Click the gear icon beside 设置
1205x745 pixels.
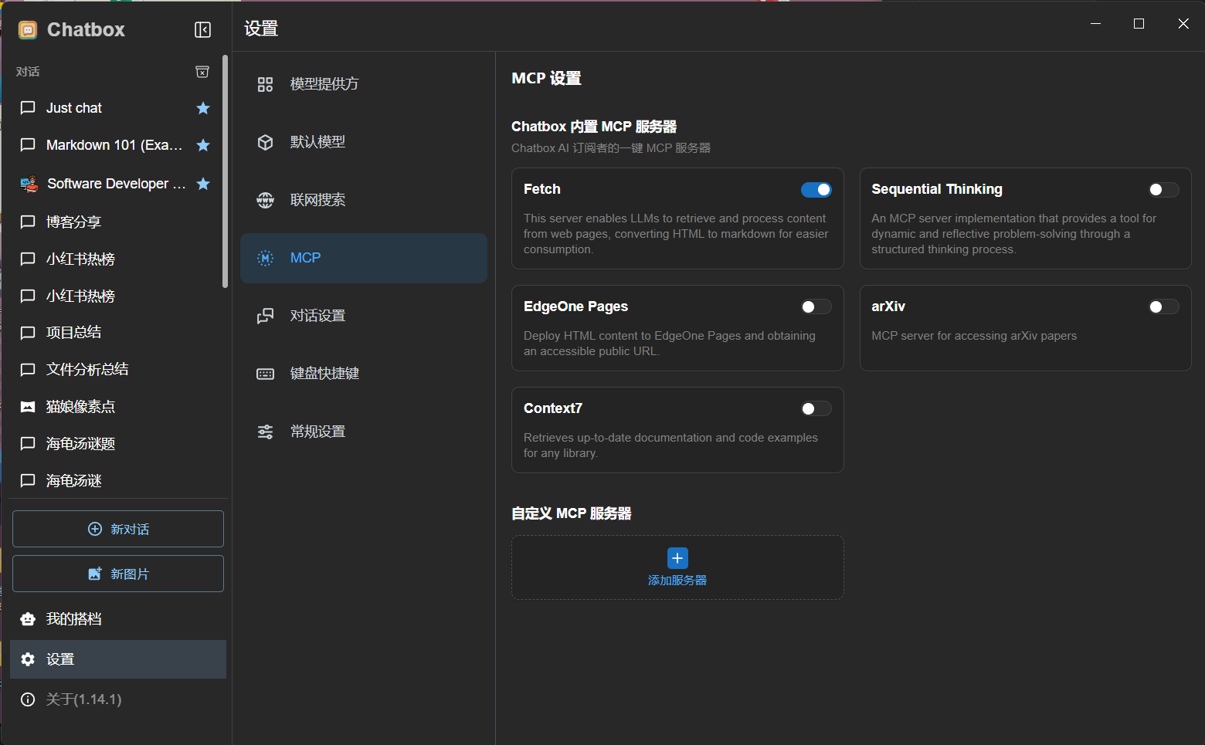tap(28, 659)
